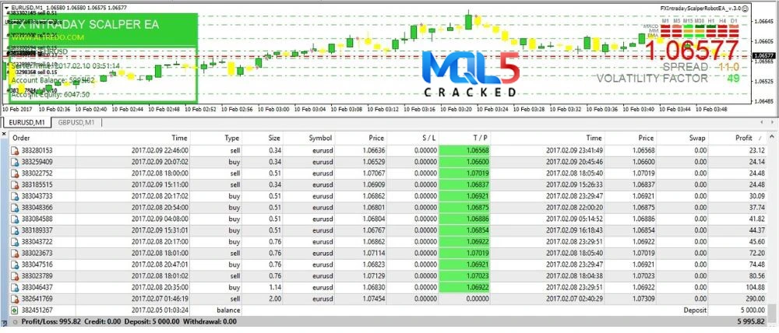
Task: Click the sell order icon for 383185515
Action: point(15,184)
